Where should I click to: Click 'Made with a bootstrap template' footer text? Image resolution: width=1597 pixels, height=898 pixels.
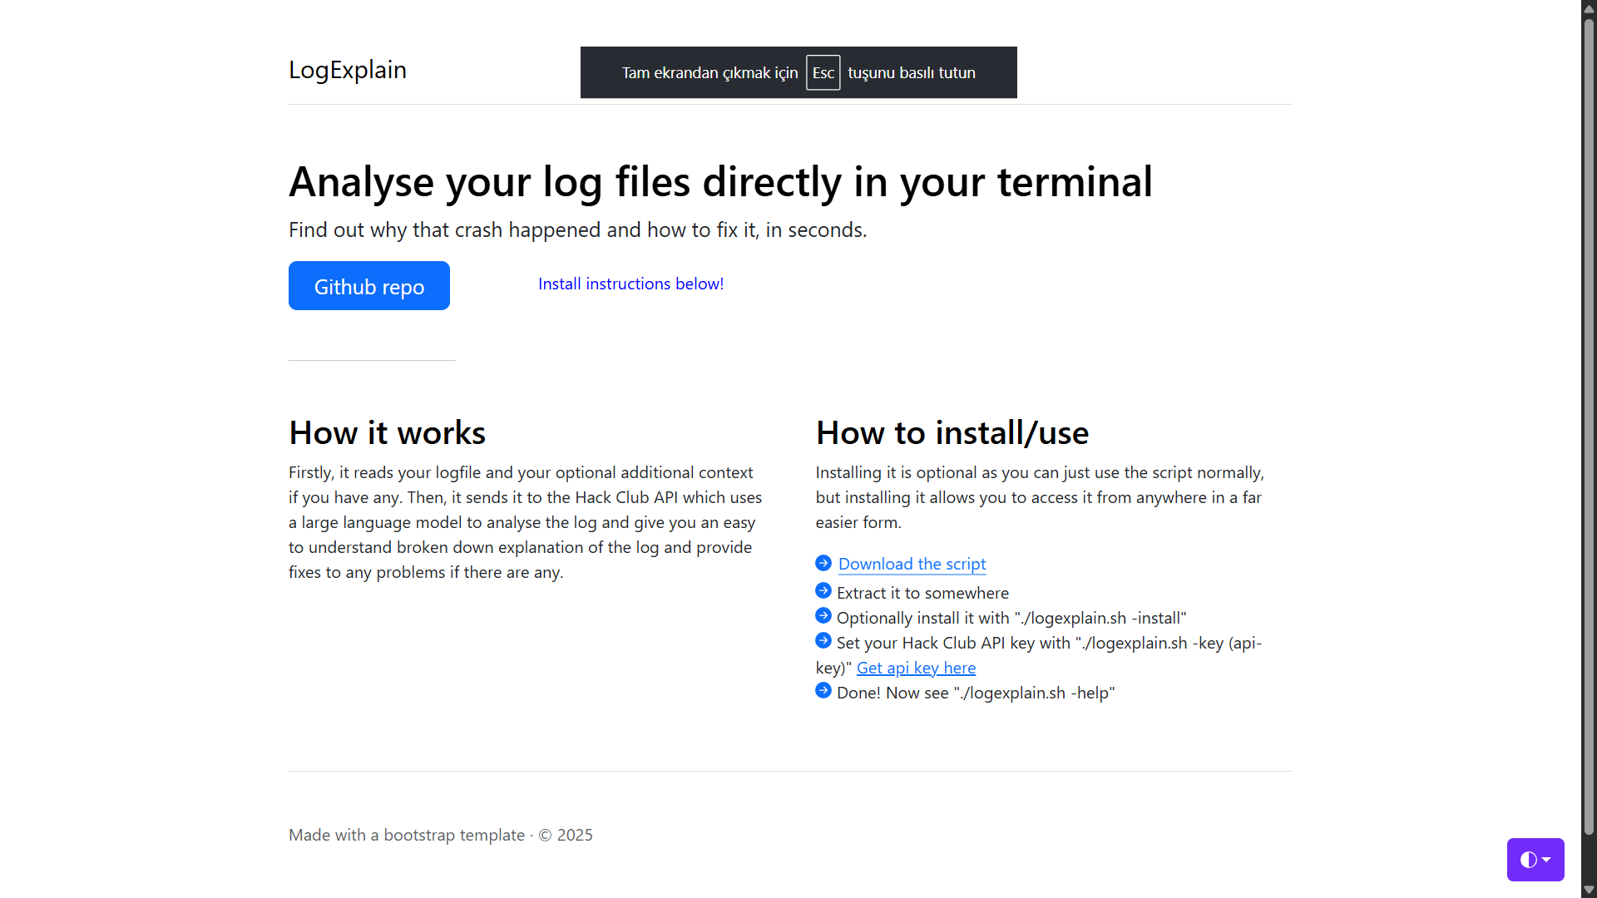click(407, 835)
